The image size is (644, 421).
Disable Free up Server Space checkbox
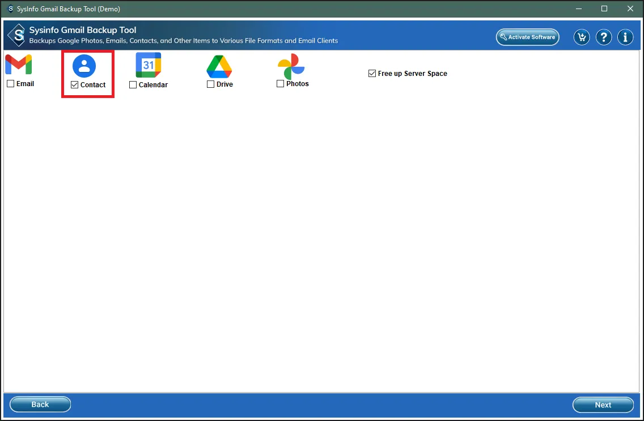pos(372,74)
